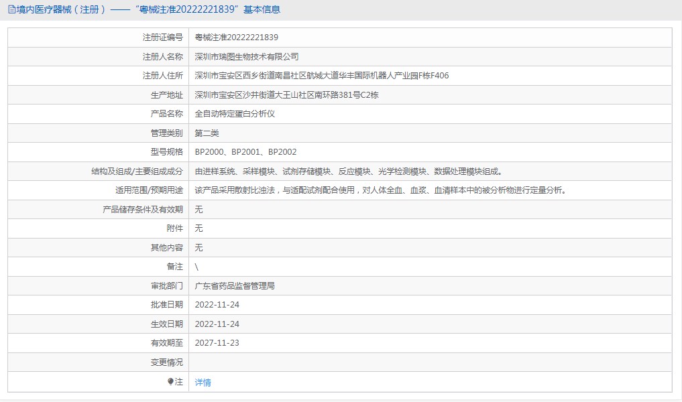Click the 注册人住所 label
Screen dimensions: 682x402
163,76
